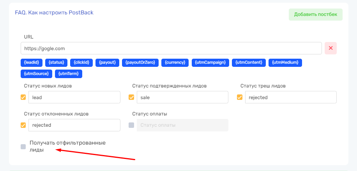Screen dimensions: 357x171
Task: Uncheck the confirmed leads status checkbox
Action: (131, 98)
